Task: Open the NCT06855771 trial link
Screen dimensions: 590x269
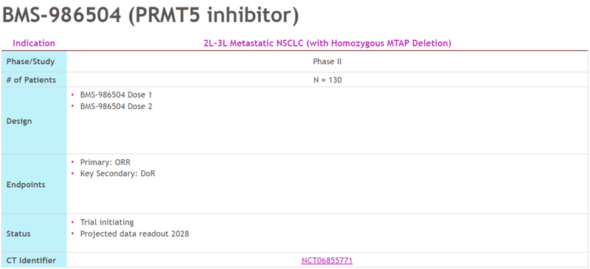Action: tap(327, 260)
